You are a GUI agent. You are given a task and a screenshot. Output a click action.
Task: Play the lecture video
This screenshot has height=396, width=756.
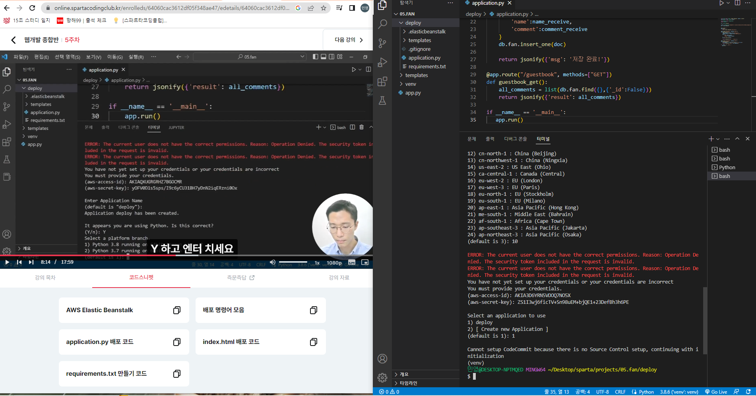point(7,262)
